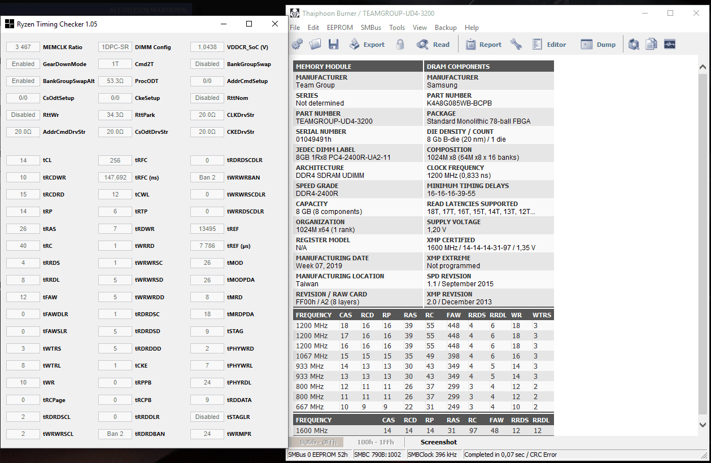The height and width of the screenshot is (463, 711).
Task: Click Week 07, 2019 manufacturing date
Action: pyautogui.click(x=319, y=266)
